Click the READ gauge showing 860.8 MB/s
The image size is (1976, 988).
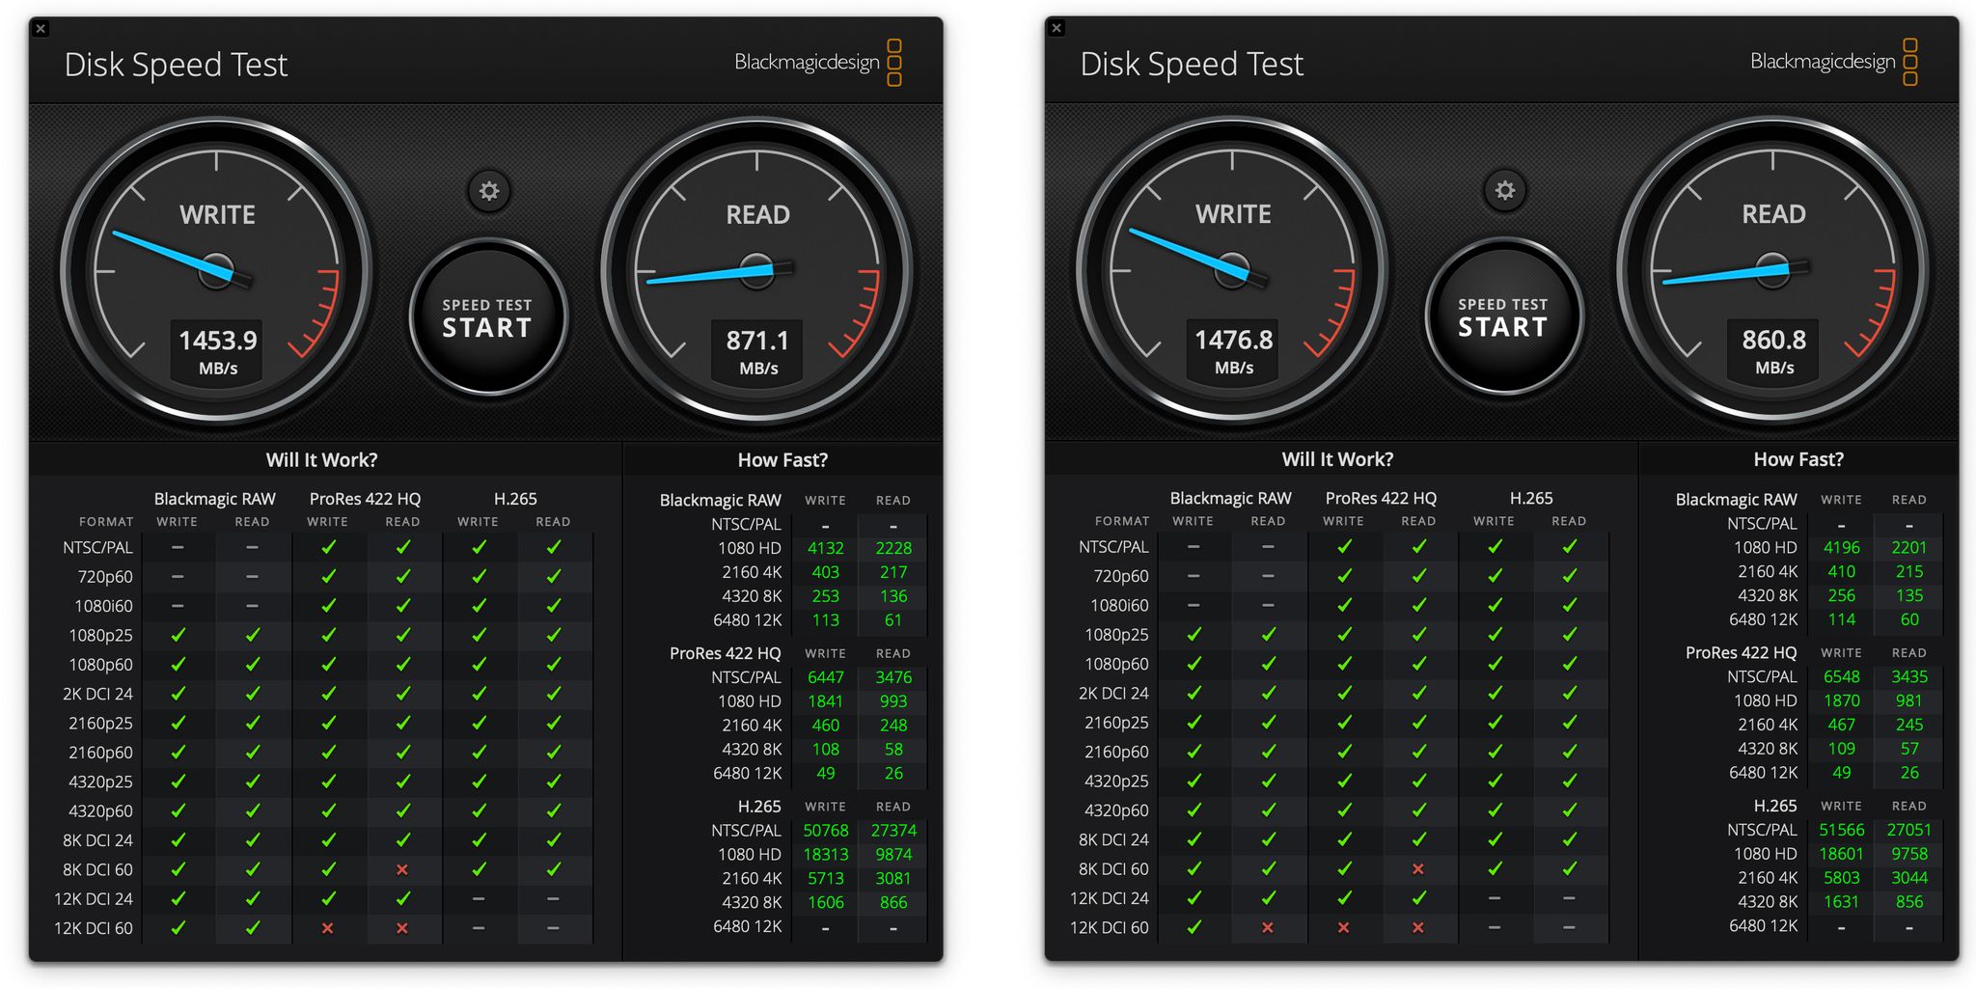pos(1772,270)
